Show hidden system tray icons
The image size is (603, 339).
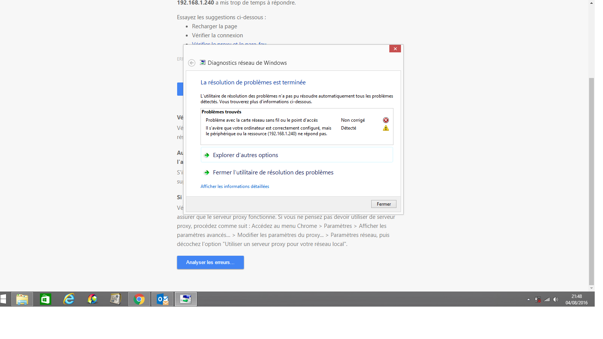tap(528, 299)
